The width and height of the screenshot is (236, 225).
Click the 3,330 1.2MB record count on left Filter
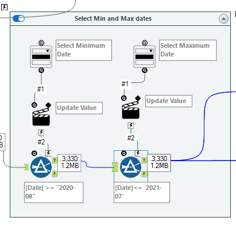tap(69, 163)
